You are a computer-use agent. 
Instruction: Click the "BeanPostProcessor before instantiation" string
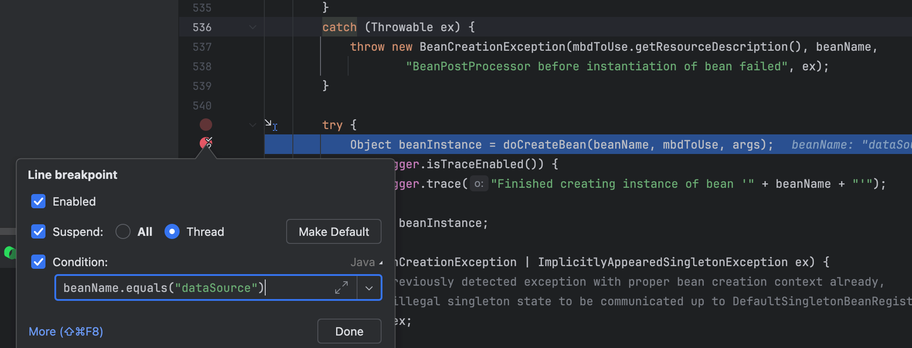pyautogui.click(x=598, y=66)
